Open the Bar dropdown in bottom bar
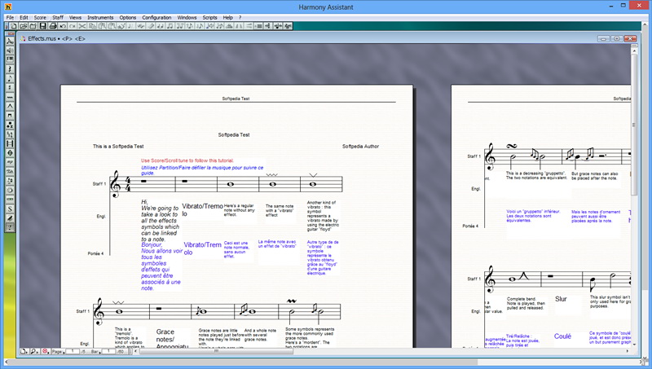652x369 pixels. pos(95,352)
